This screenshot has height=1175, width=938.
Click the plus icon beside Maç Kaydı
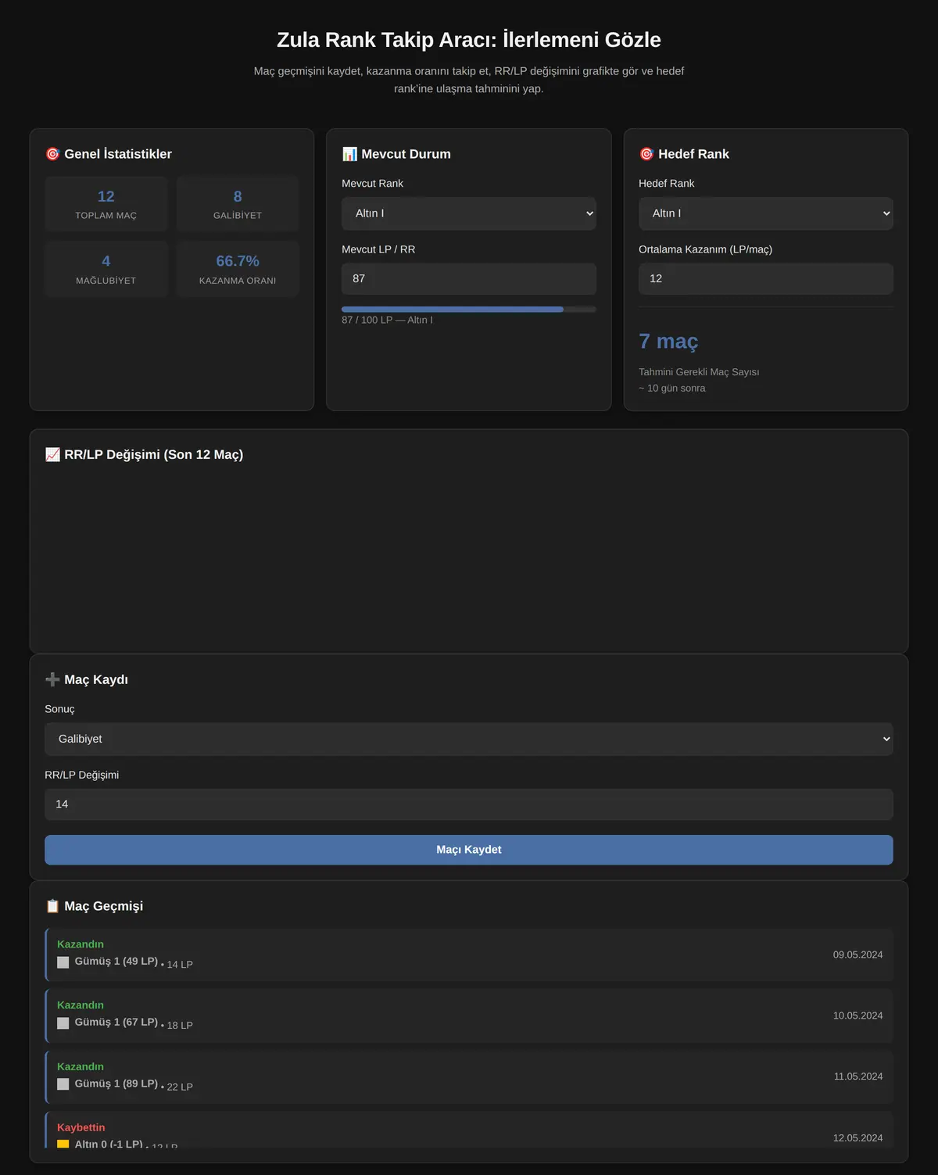(x=52, y=679)
